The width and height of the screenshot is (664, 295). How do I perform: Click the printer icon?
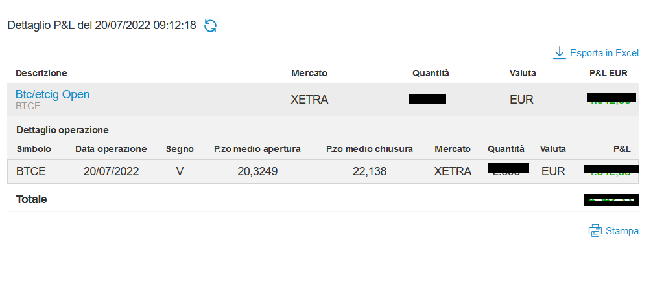click(x=595, y=231)
